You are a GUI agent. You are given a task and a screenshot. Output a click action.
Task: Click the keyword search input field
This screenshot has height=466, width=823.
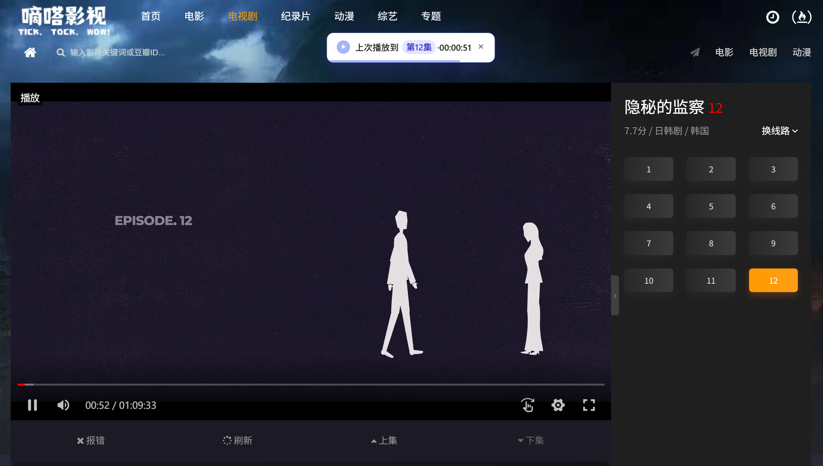pos(117,52)
